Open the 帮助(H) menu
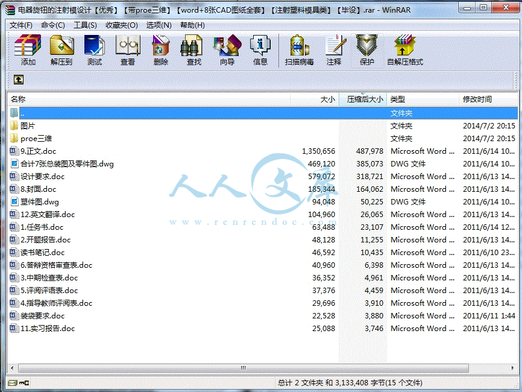The image size is (522, 392). click(x=192, y=25)
